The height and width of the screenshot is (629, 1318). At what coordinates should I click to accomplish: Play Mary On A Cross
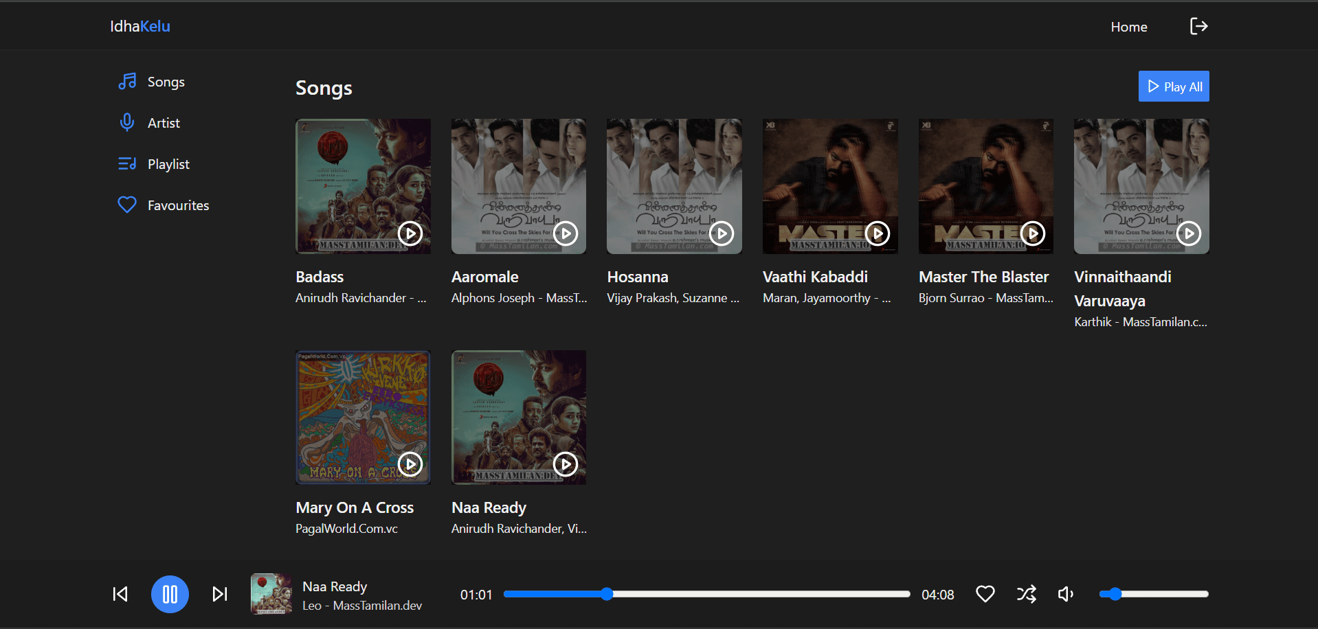click(410, 464)
